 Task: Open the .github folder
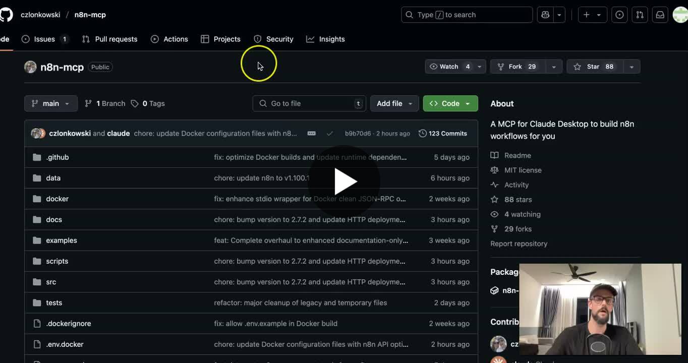[x=58, y=157]
